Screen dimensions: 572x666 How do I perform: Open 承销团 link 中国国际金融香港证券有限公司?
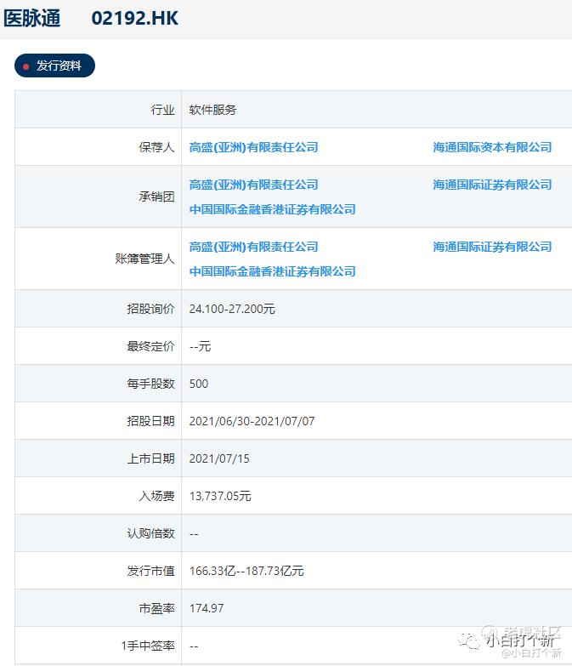pyautogui.click(x=273, y=209)
